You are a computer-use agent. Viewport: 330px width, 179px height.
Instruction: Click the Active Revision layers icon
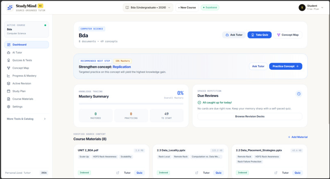[9, 83]
